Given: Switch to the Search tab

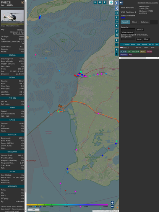Looking at the screenshot, I should point(125,22).
